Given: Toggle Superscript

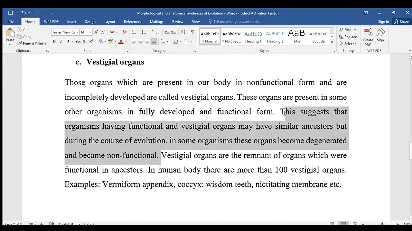Looking at the screenshot, I should 91,41.
